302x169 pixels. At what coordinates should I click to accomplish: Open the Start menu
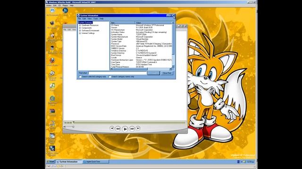pyautogui.click(x=50, y=161)
